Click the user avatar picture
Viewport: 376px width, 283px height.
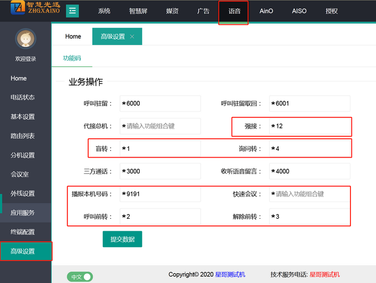26,39
